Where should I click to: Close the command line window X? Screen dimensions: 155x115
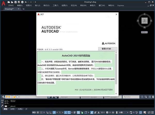2,102
